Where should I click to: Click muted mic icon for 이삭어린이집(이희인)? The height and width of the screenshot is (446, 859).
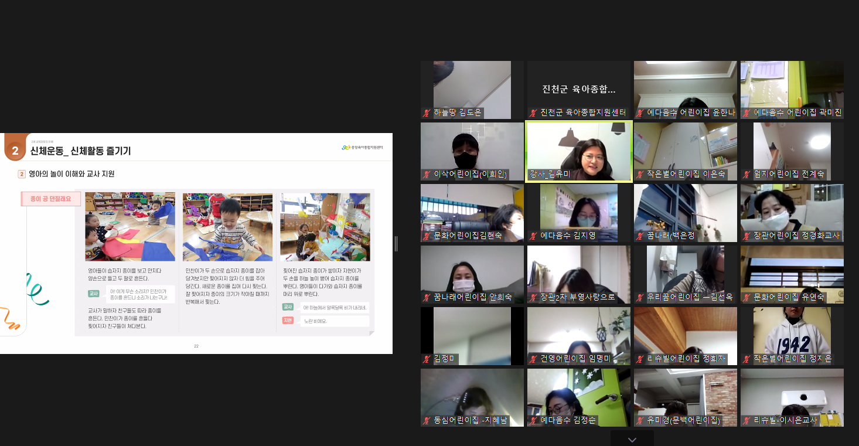[x=427, y=175]
